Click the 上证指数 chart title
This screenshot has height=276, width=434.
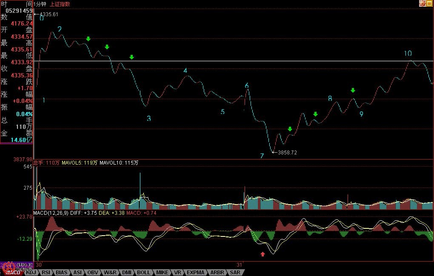click(x=60, y=4)
